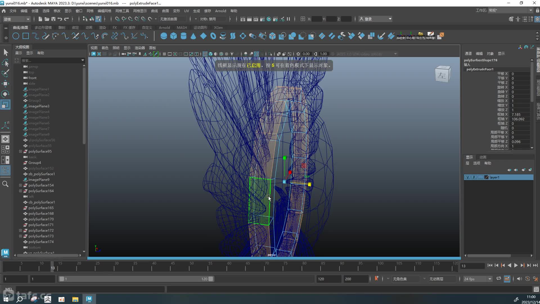
Task: Open File Explorer on the taskbar
Action: (75, 299)
